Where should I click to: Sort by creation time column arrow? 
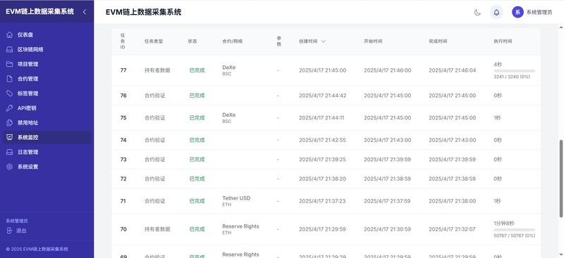[324, 41]
